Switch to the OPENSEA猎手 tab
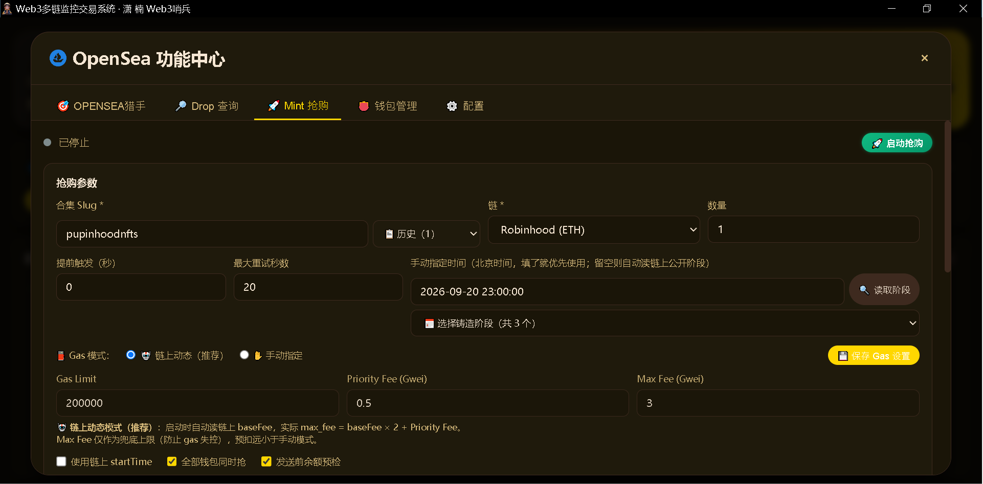The height and width of the screenshot is (484, 983). pyautogui.click(x=101, y=106)
